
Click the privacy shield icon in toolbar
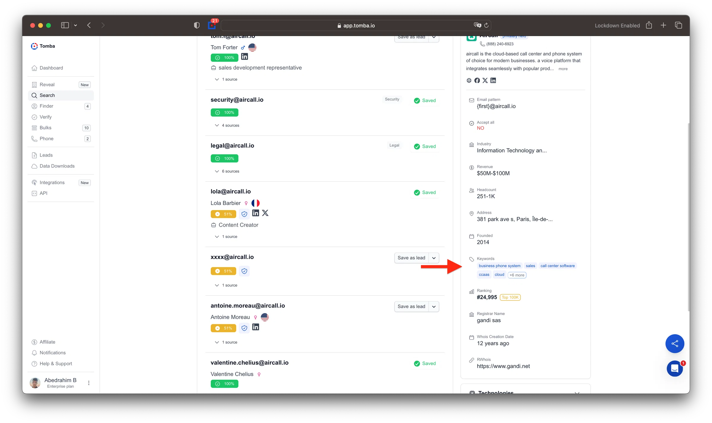pos(196,26)
